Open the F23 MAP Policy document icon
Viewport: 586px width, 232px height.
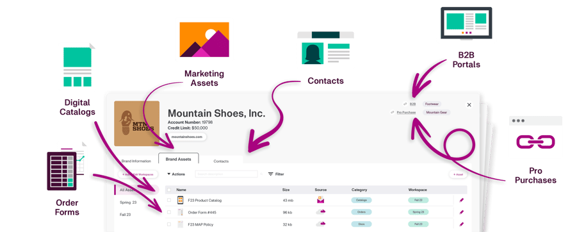click(180, 224)
